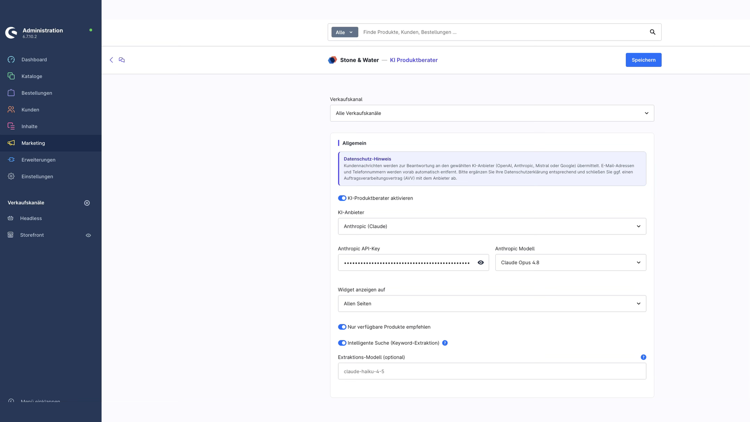This screenshot has height=422, width=750.
Task: Open the Storefront sales channel
Action: pos(32,235)
